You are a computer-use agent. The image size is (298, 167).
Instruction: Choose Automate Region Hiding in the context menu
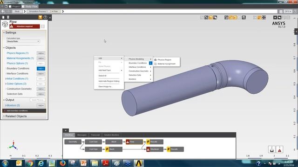[109, 81]
